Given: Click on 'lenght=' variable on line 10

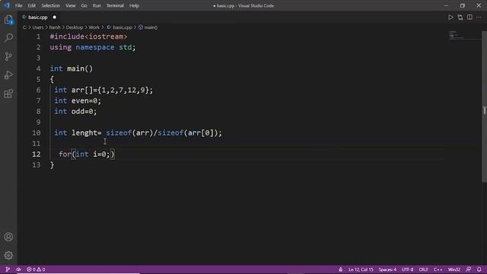Looking at the screenshot, I should click(86, 132).
